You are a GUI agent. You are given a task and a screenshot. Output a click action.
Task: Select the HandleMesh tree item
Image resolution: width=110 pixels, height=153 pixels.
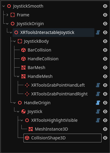(x=40, y=76)
